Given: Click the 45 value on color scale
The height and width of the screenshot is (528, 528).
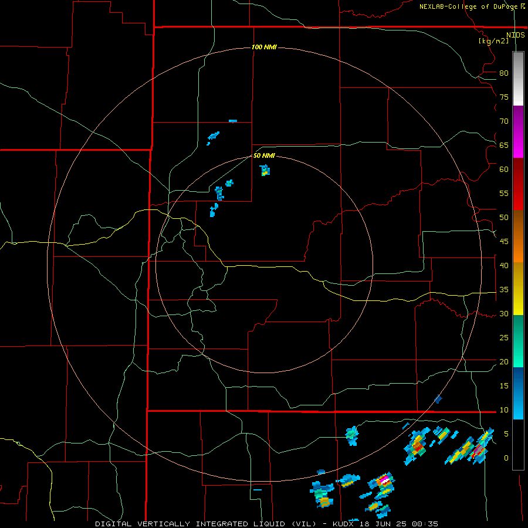Looking at the screenshot, I should pyautogui.click(x=504, y=242).
